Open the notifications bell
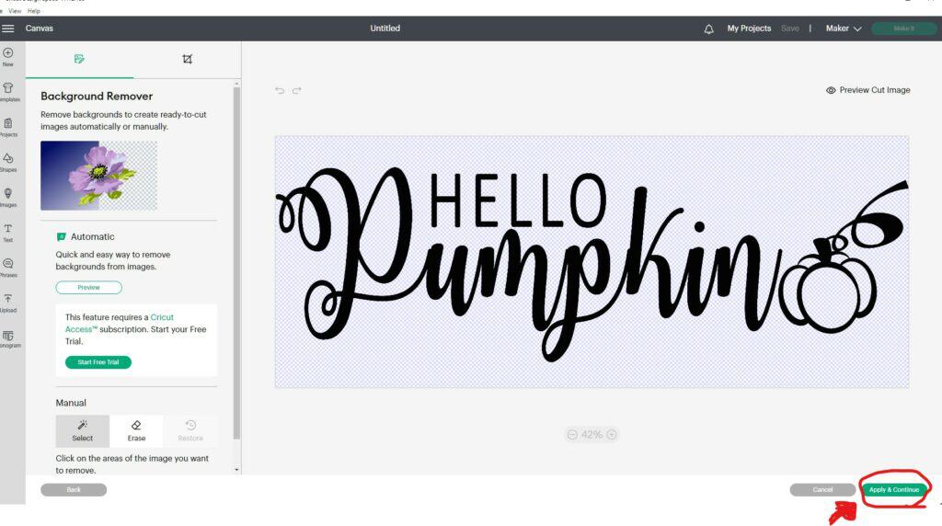 pyautogui.click(x=709, y=29)
